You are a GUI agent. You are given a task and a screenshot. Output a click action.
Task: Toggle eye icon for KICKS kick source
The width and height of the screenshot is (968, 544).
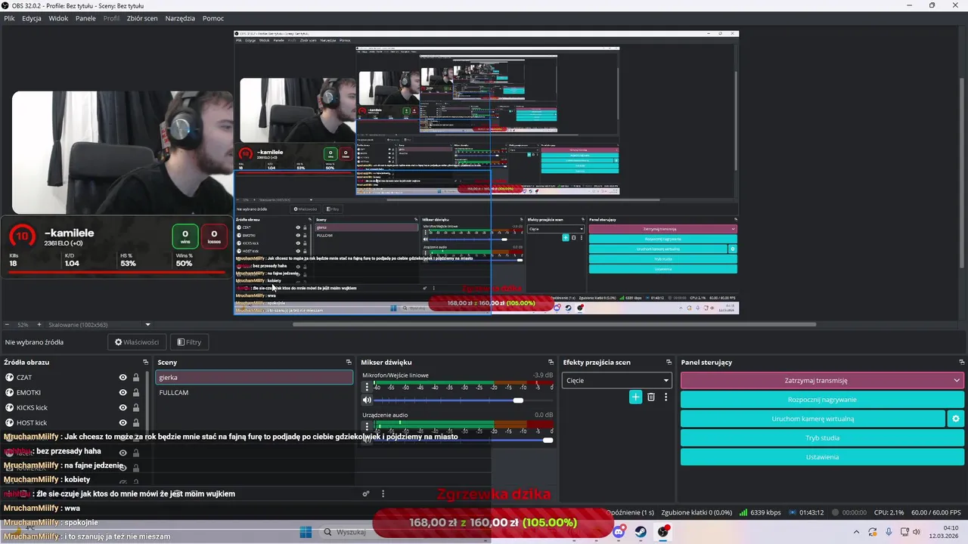click(123, 407)
